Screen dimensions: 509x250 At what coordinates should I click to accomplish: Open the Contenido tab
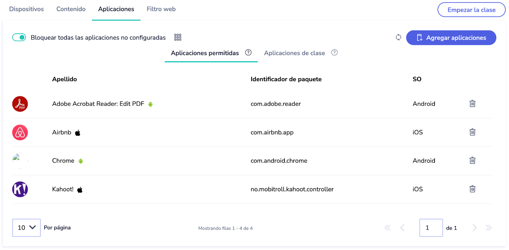point(71,9)
